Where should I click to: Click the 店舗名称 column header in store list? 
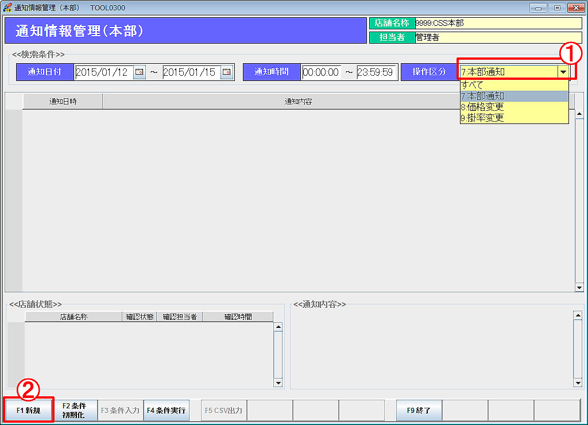73,316
